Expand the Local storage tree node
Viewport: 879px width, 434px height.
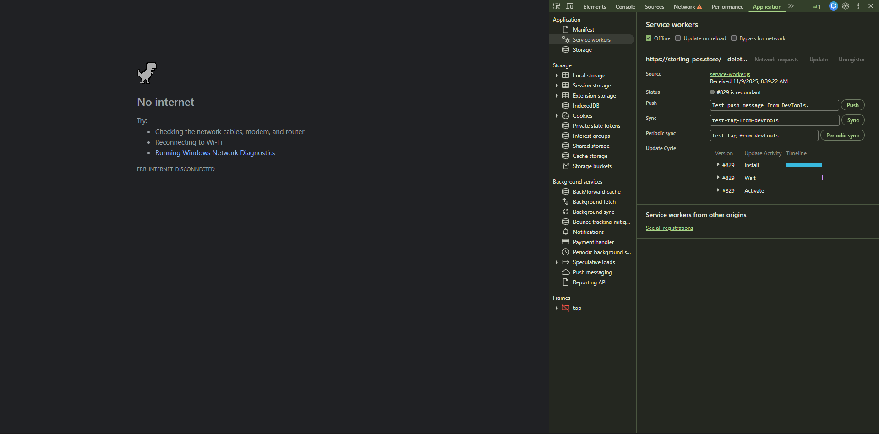(x=557, y=76)
